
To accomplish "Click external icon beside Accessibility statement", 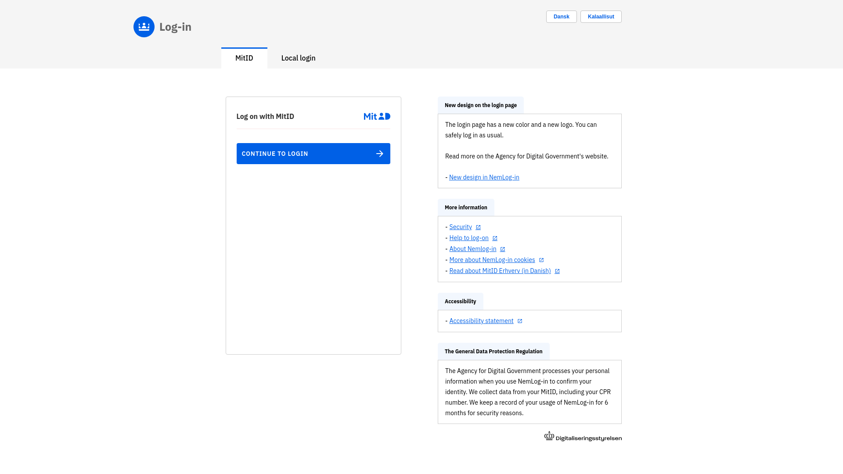I will pyautogui.click(x=520, y=321).
